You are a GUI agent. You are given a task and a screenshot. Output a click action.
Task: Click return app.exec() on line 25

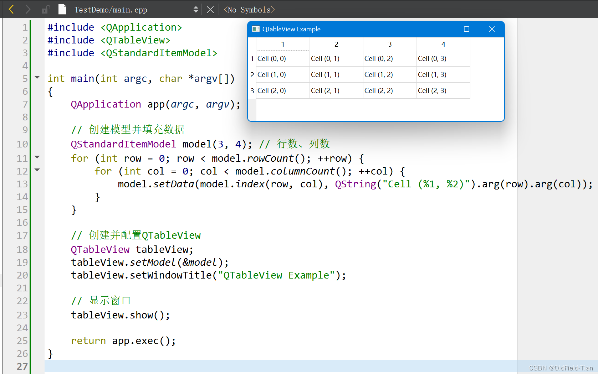123,341
